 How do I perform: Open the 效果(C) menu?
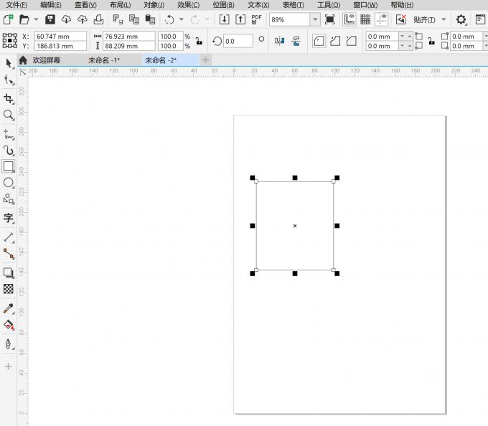188,5
